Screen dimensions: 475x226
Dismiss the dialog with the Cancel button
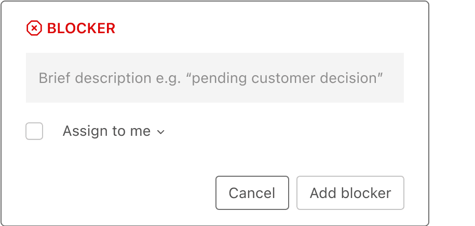click(x=252, y=193)
